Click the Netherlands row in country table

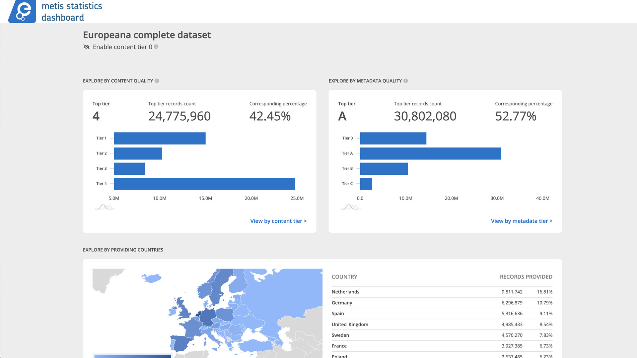coord(442,292)
